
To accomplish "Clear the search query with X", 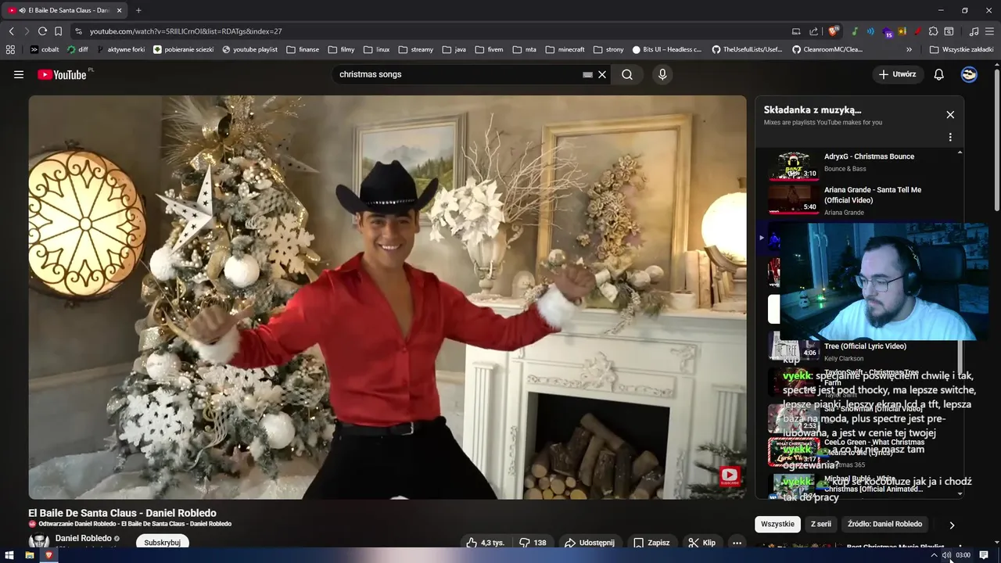I will coord(602,74).
